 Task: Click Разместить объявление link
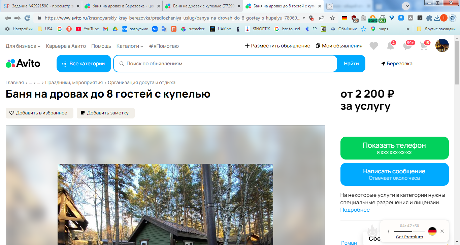(277, 46)
